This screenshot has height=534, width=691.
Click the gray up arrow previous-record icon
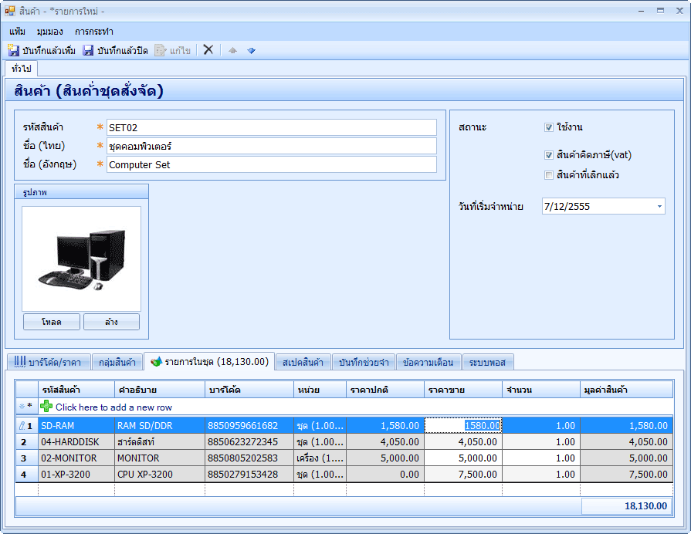pyautogui.click(x=232, y=50)
